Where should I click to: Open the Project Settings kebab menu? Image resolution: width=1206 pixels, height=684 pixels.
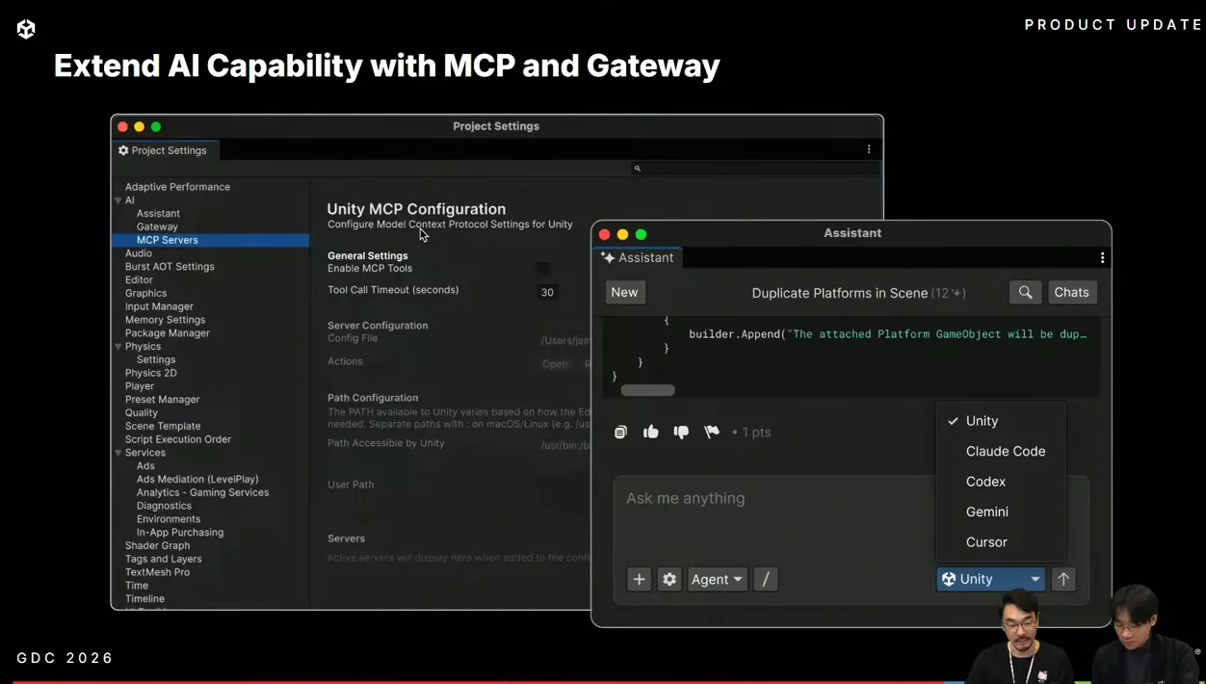click(869, 149)
